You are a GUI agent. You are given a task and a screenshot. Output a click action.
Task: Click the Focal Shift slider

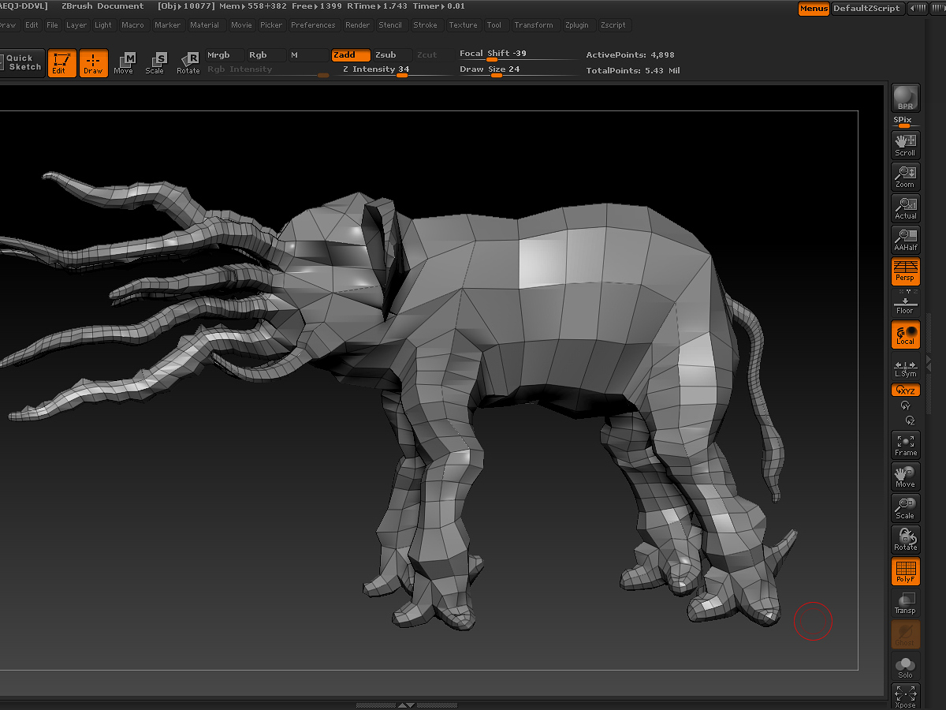(x=517, y=54)
